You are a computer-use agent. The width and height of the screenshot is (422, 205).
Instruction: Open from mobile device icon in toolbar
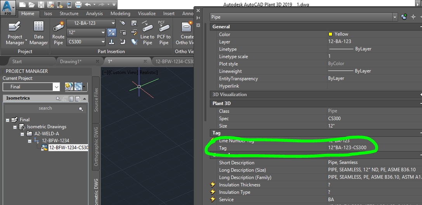[x=60, y=4]
